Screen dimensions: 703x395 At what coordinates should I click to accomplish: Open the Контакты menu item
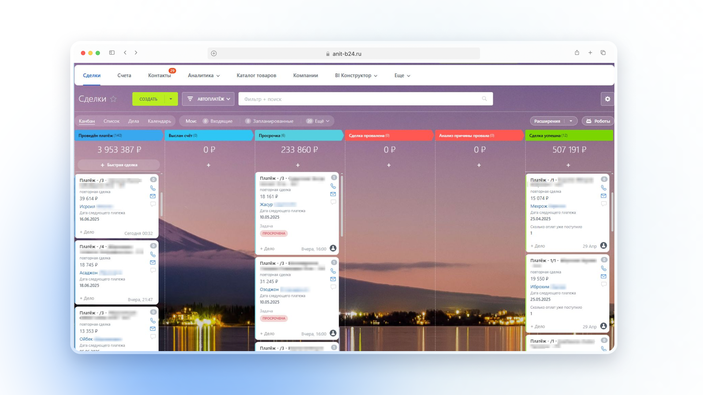pos(159,76)
